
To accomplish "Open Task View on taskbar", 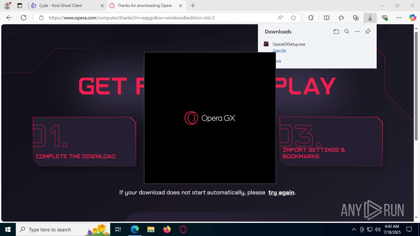I will (x=118, y=229).
